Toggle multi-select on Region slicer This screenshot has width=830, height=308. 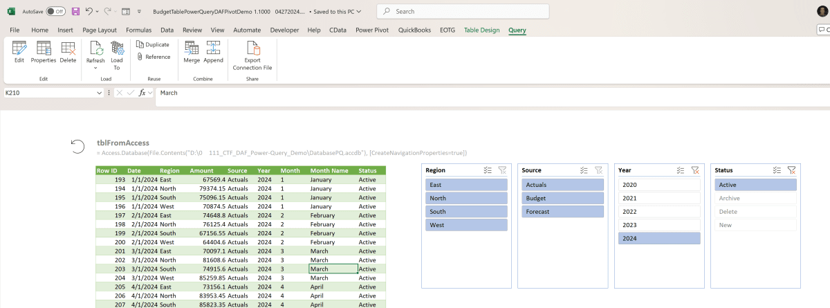click(488, 170)
